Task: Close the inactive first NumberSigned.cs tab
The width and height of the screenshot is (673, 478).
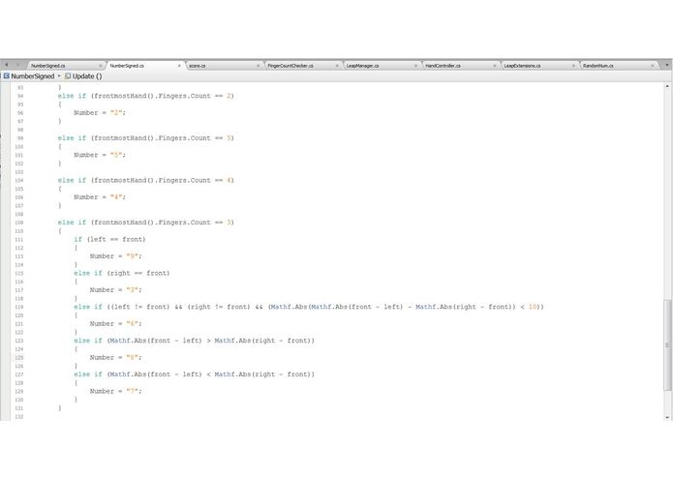Action: (100, 66)
